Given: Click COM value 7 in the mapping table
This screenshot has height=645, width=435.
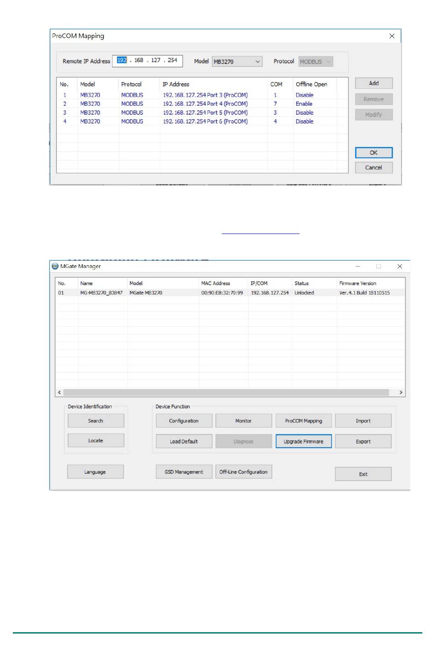Looking at the screenshot, I should pyautogui.click(x=275, y=104).
